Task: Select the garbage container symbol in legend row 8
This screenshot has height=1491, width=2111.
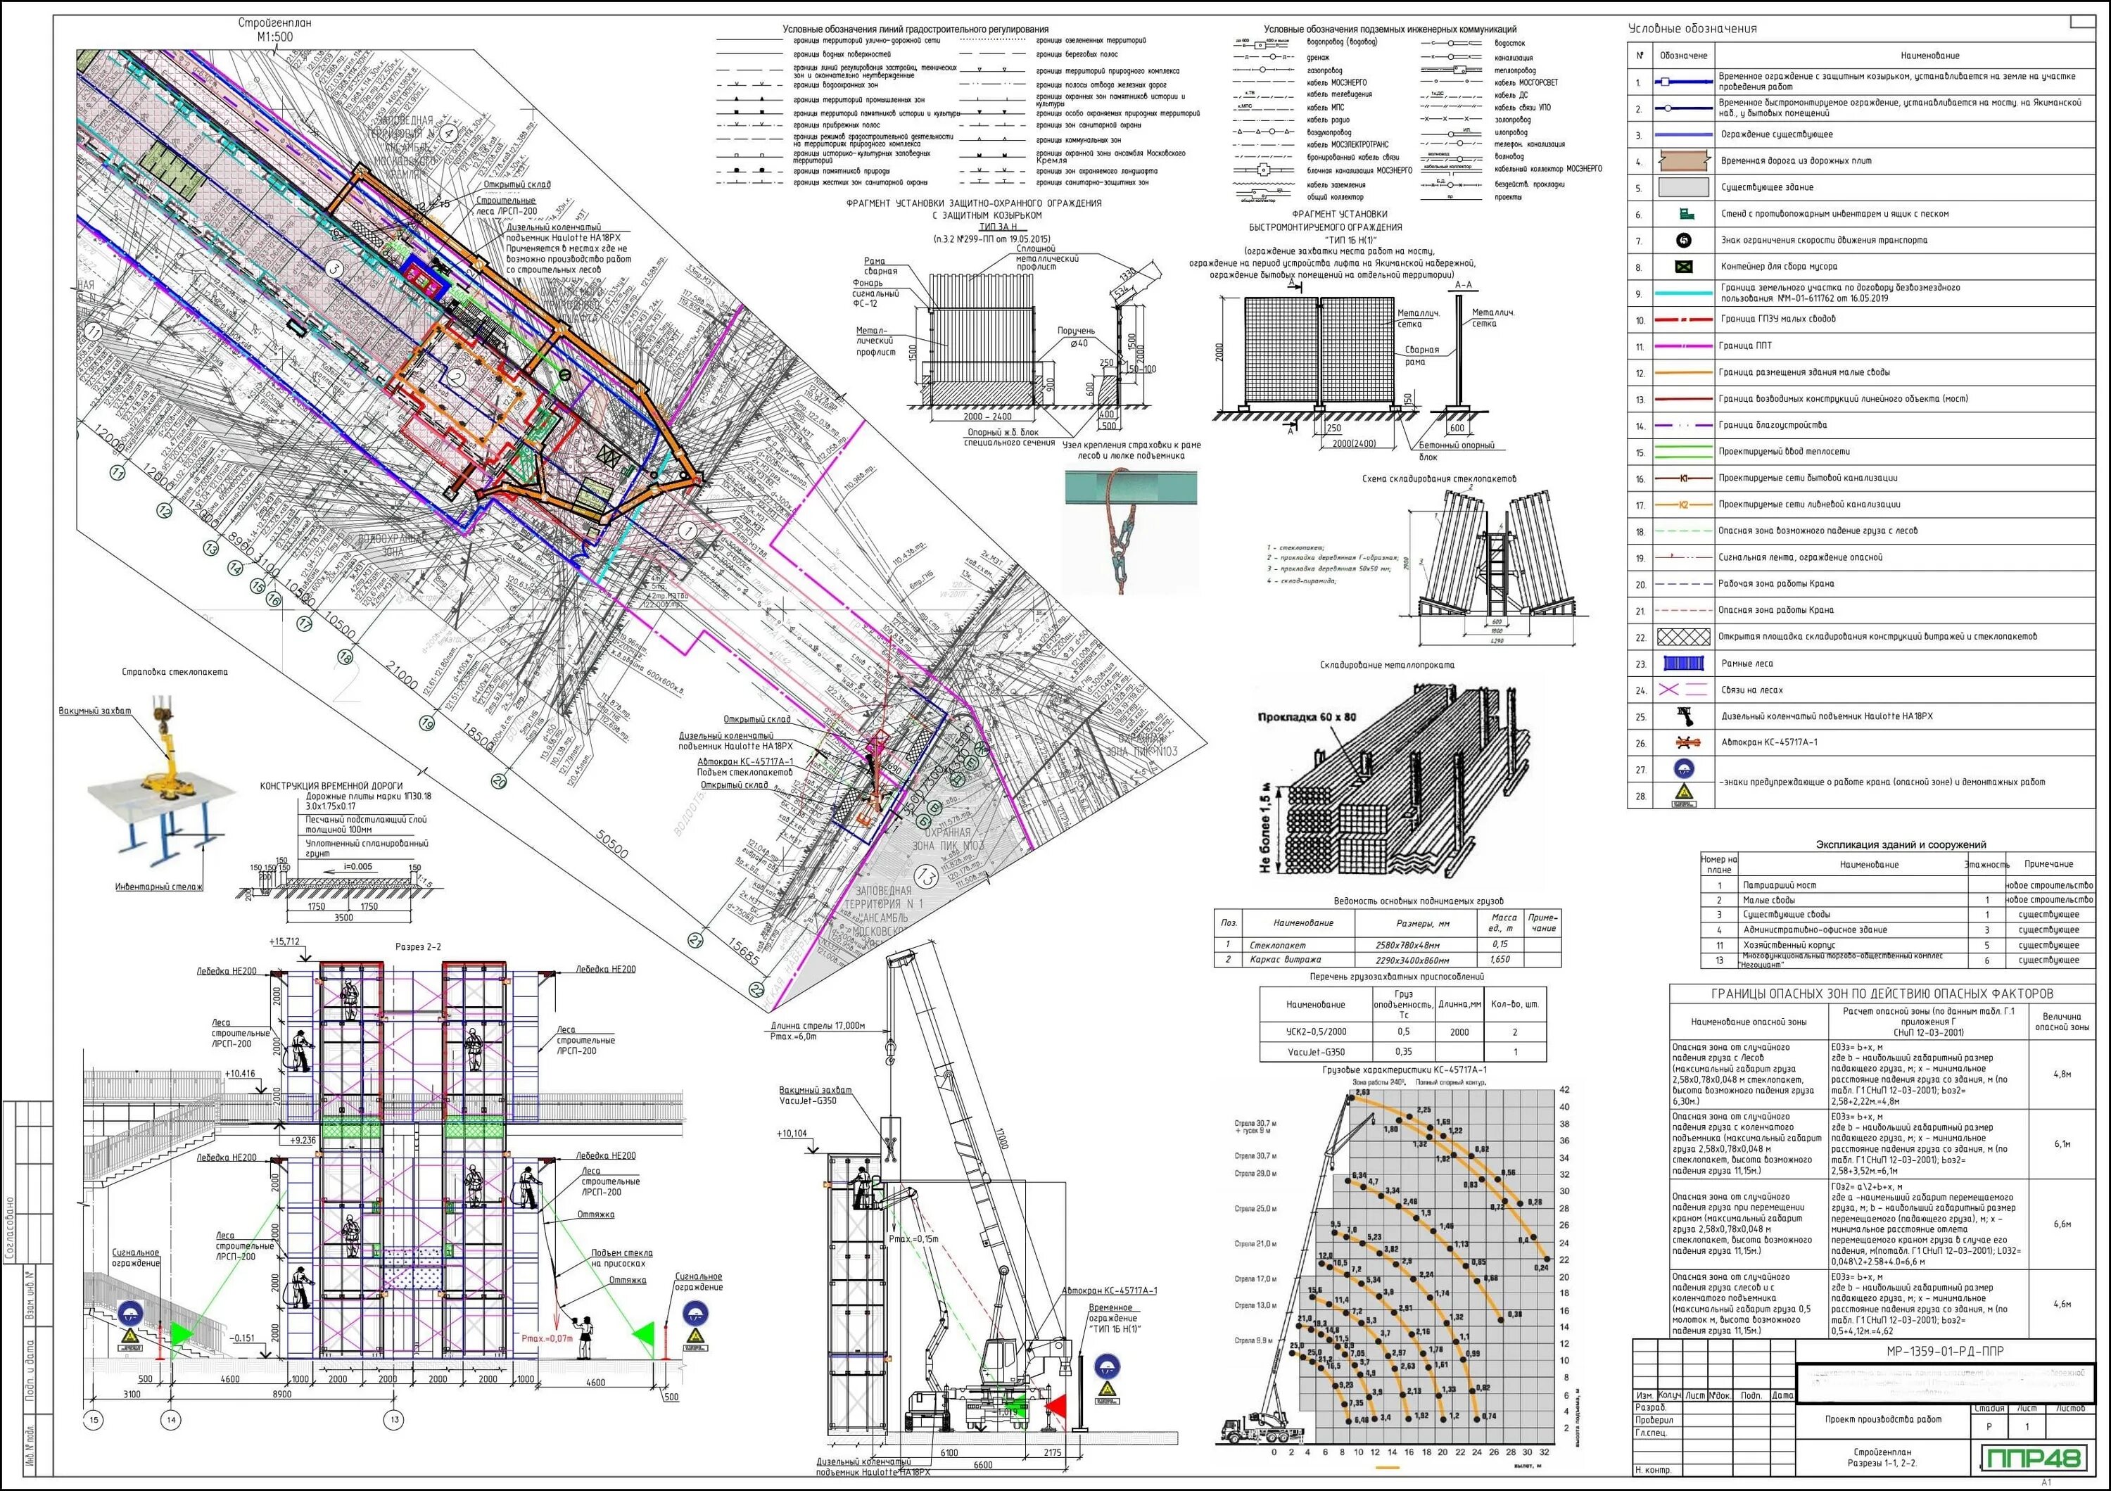Action: coord(1683,267)
